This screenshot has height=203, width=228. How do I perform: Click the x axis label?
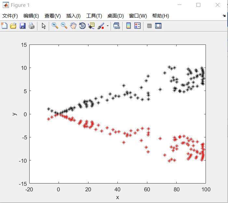click(x=117, y=197)
